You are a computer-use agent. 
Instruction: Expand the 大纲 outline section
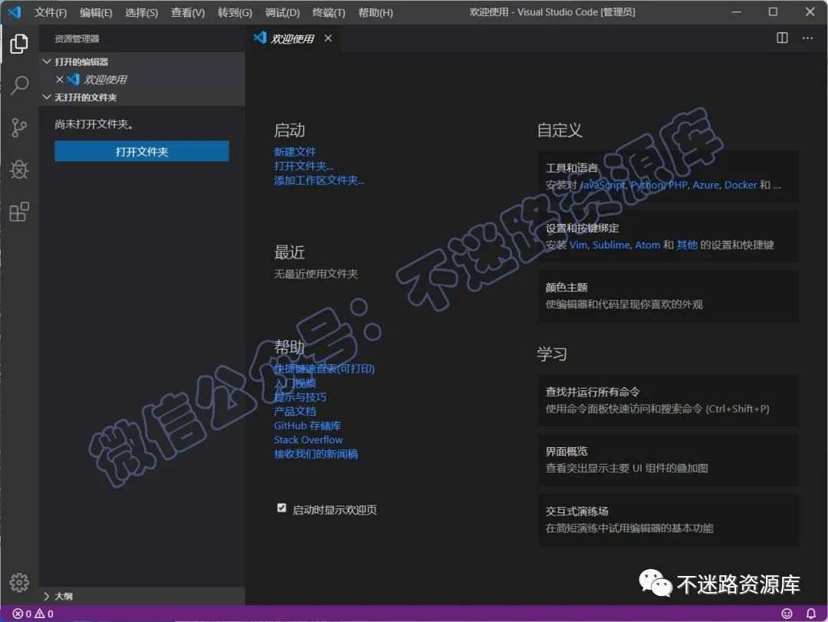coord(47,596)
